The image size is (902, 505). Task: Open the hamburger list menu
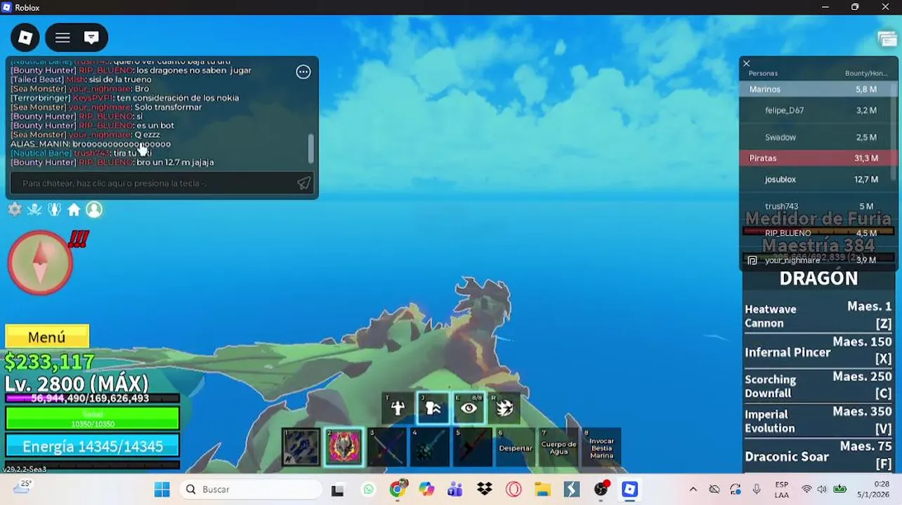63,38
